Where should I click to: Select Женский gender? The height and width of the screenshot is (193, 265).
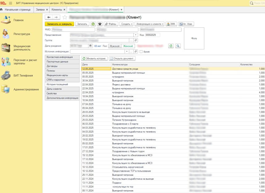128,46
